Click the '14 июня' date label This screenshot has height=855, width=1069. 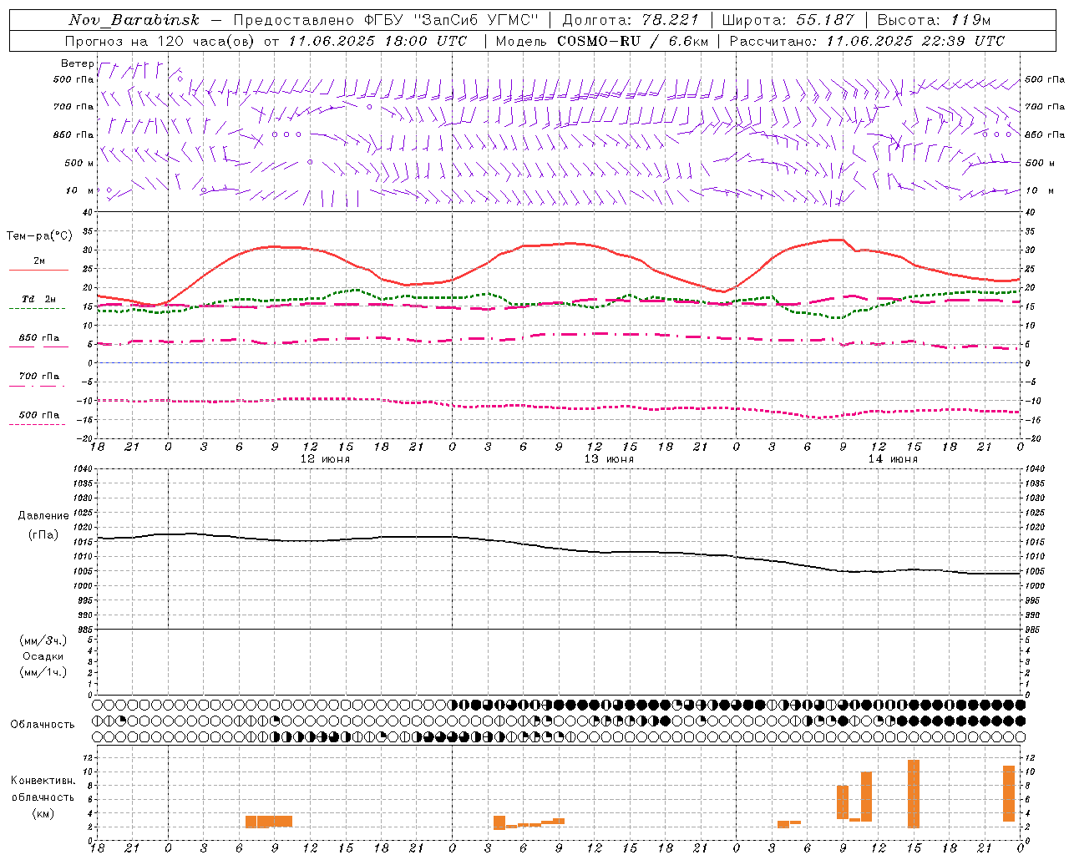[x=893, y=459]
